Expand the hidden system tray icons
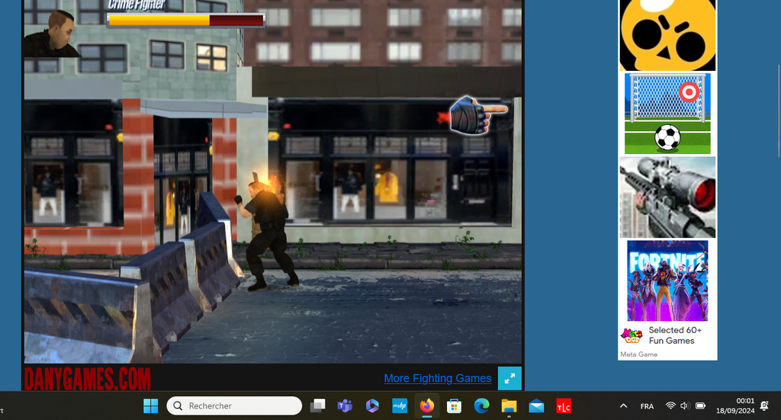781x420 pixels. (623, 406)
